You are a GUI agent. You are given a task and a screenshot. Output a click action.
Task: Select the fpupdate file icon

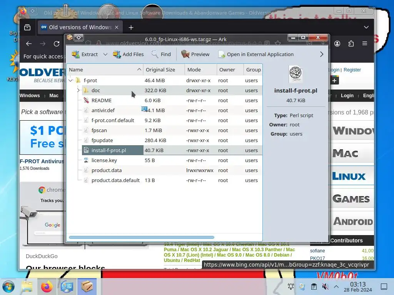[x=86, y=141]
